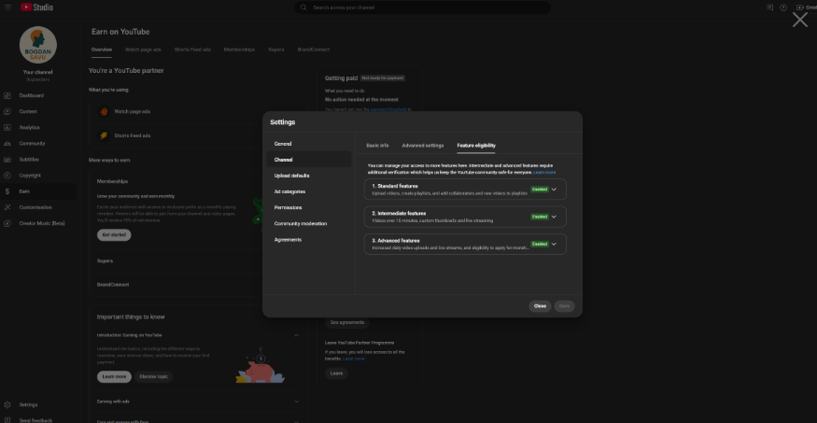
Task: Select Channel in Settings sidebar
Action: [308, 160]
